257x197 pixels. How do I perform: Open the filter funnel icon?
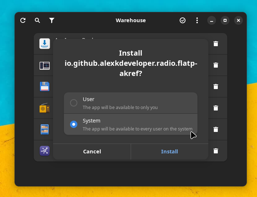click(x=52, y=20)
